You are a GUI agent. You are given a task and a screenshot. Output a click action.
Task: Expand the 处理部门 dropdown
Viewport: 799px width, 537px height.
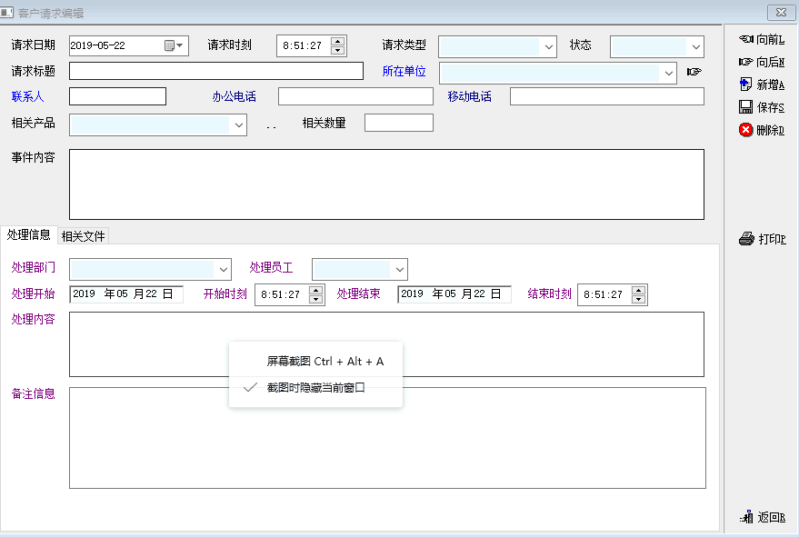tap(223, 269)
